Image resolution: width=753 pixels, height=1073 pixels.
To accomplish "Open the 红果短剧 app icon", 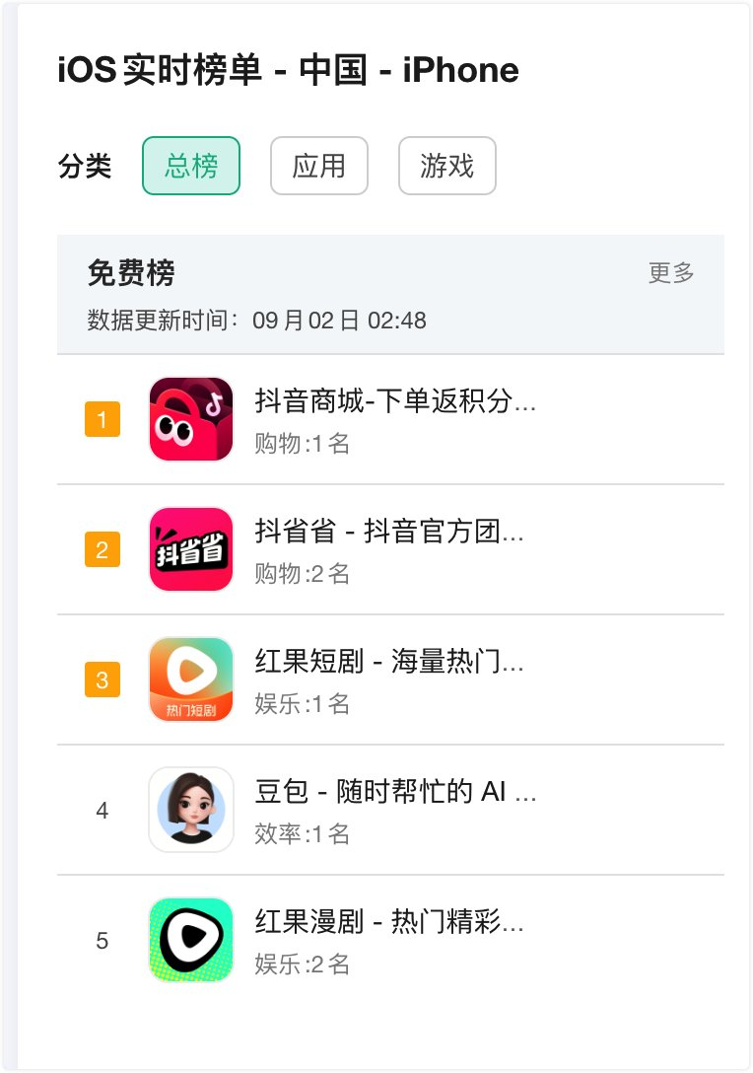I will [191, 679].
